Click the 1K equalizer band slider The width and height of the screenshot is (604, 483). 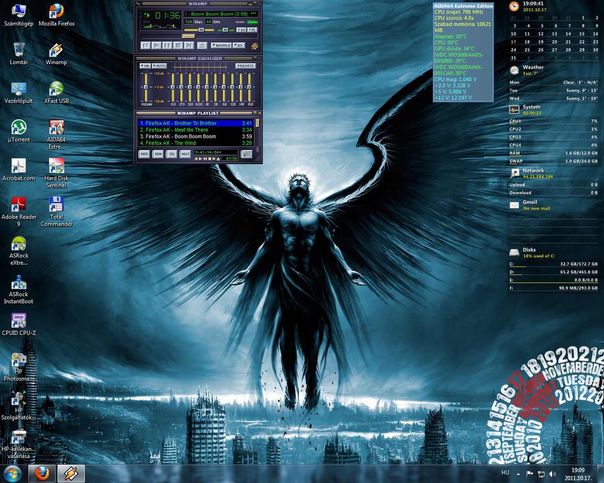[207, 87]
